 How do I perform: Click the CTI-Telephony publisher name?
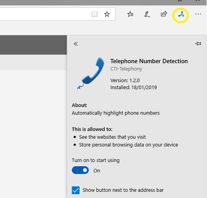(x=126, y=69)
